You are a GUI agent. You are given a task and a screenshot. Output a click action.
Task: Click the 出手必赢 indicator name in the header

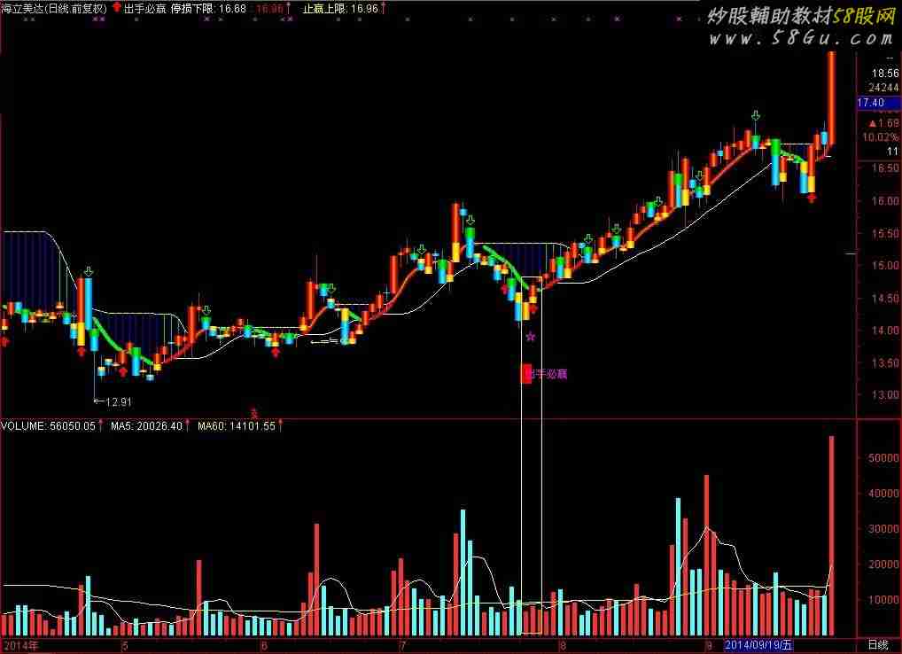tap(145, 9)
